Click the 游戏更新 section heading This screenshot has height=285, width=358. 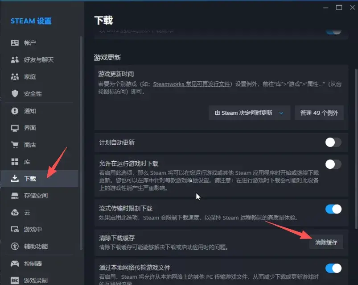(107, 58)
